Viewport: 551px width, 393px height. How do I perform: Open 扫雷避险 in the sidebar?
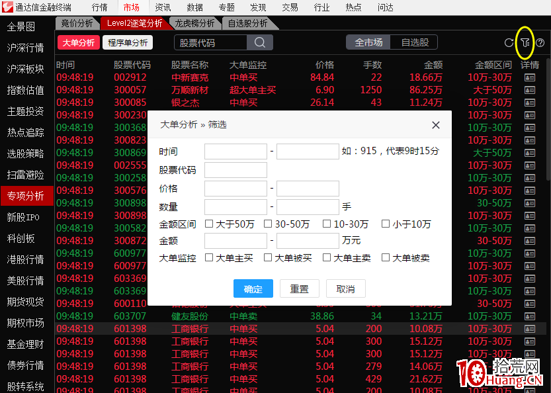click(25, 175)
